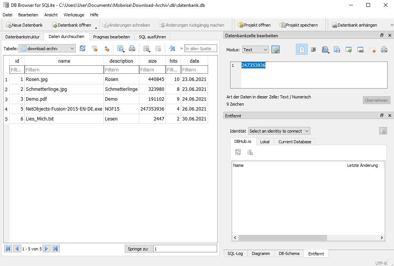
Task: Open the Modus Text dropdown
Action: click(255, 50)
